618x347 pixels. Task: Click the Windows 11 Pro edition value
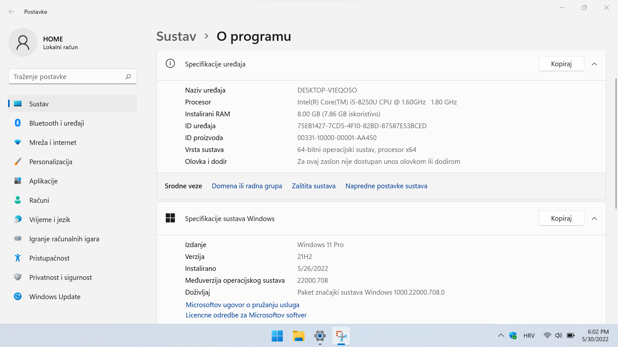click(x=320, y=245)
